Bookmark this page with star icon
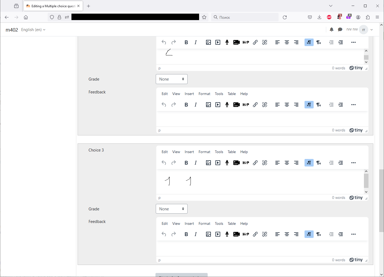384x277 pixels. coord(204,17)
